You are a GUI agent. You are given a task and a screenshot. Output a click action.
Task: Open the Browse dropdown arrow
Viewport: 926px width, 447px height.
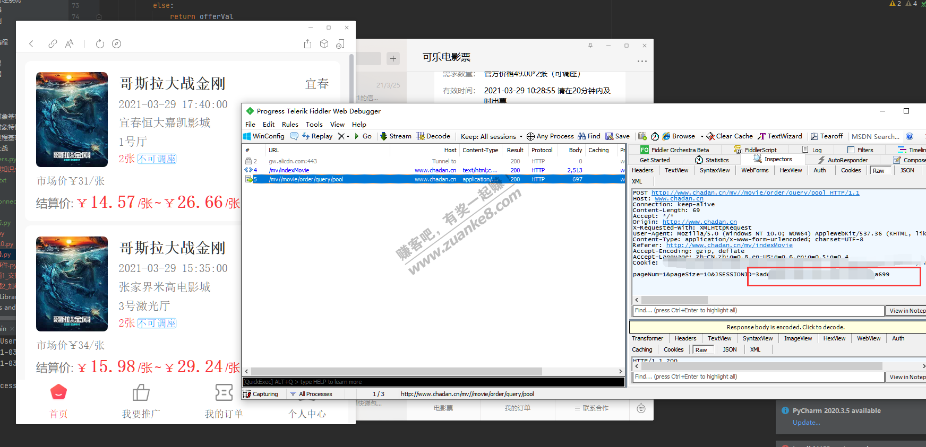coord(702,136)
